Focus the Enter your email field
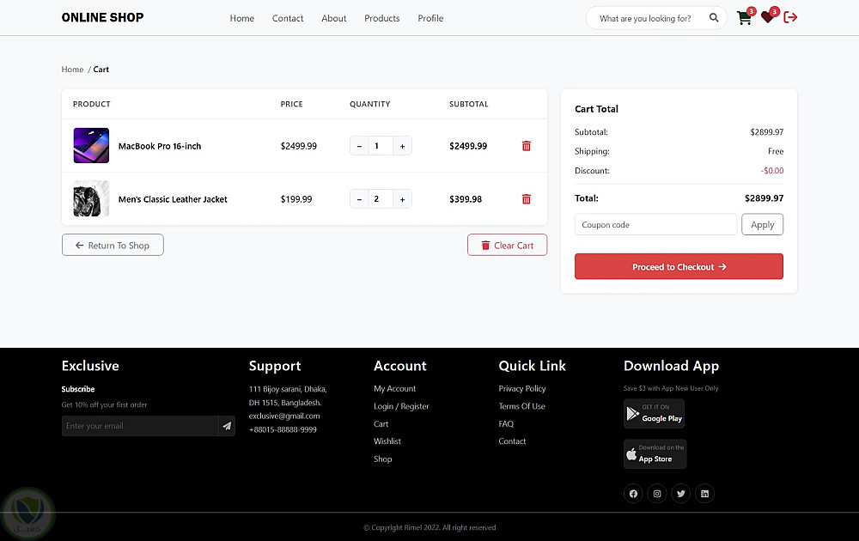Image resolution: width=859 pixels, height=541 pixels. (x=140, y=426)
